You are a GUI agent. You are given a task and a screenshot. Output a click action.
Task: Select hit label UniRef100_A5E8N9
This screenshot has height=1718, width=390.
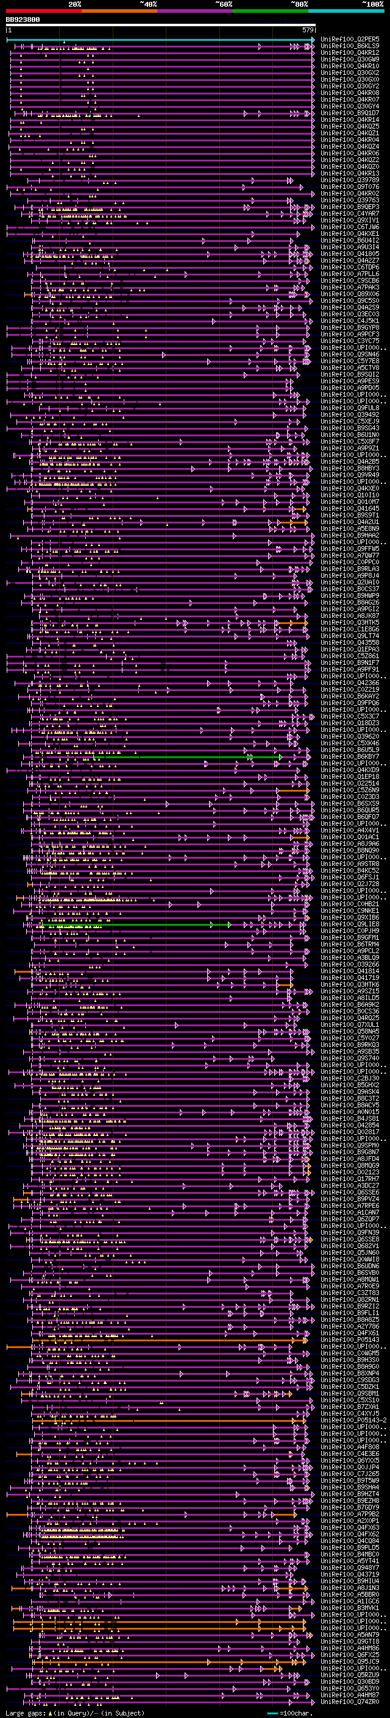click(350, 529)
